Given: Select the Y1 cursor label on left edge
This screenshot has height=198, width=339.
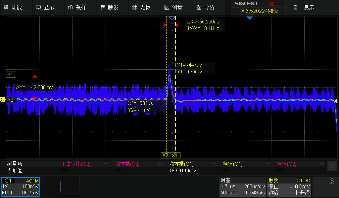Looking at the screenshot, I should [11, 75].
